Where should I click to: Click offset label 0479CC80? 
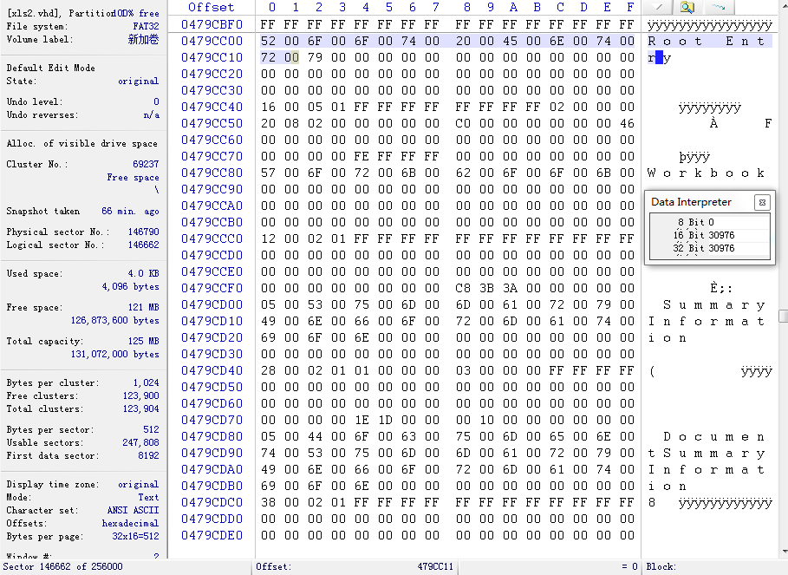click(x=212, y=173)
